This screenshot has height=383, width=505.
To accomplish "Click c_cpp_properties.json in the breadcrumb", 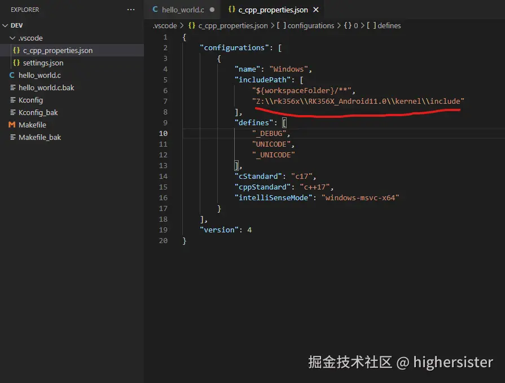I will pyautogui.click(x=233, y=25).
